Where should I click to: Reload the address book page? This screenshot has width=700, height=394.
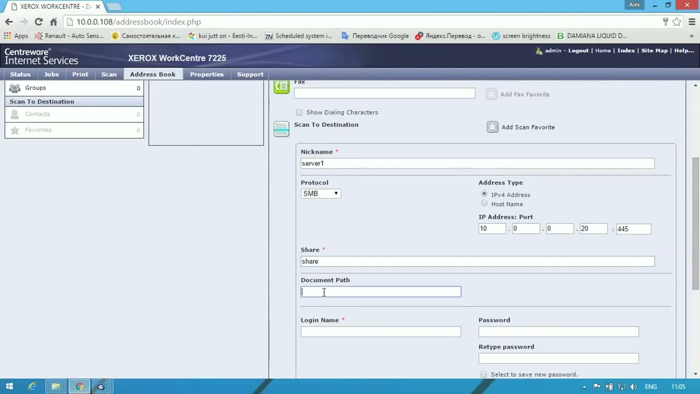point(38,22)
